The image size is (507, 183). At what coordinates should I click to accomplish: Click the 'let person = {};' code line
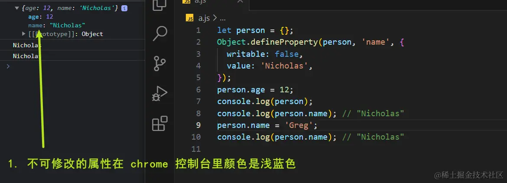tap(255, 30)
